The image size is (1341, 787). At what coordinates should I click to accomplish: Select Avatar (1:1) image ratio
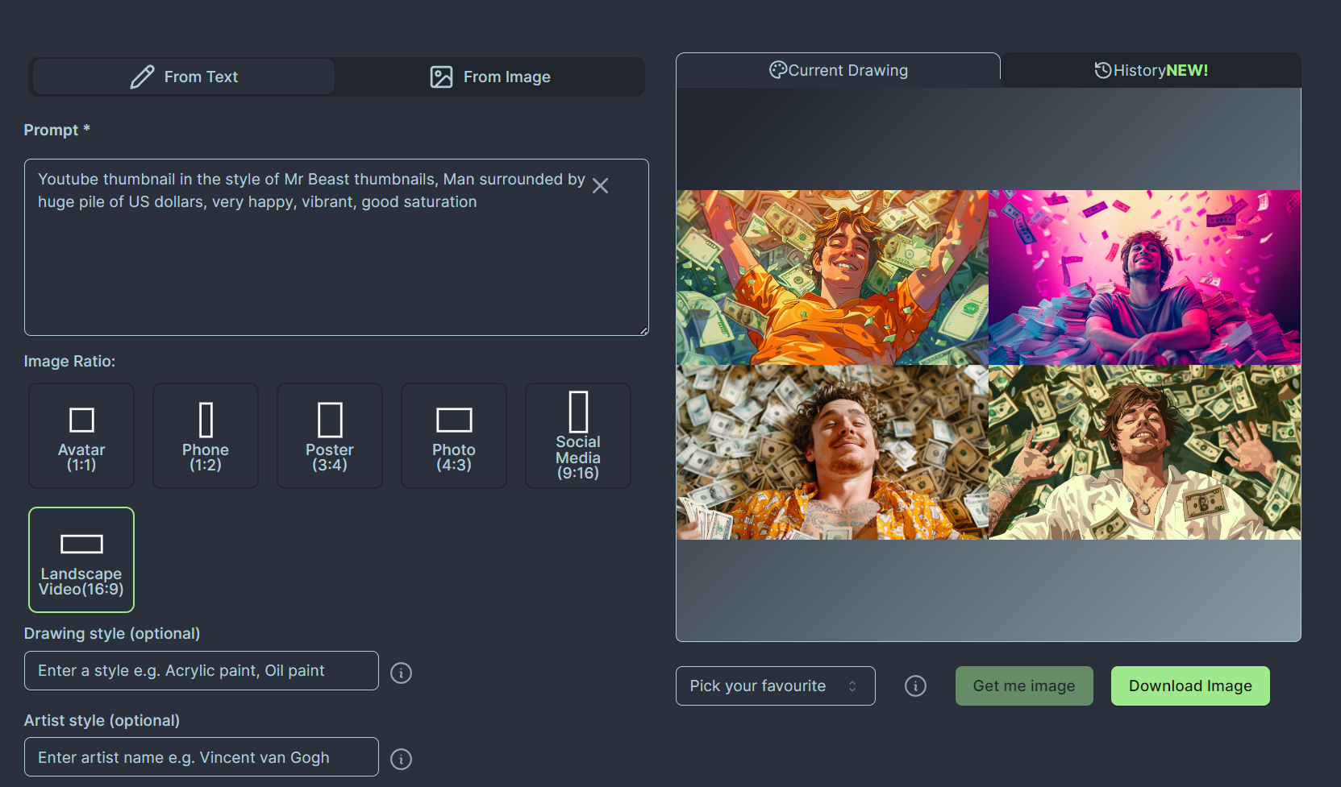81,436
